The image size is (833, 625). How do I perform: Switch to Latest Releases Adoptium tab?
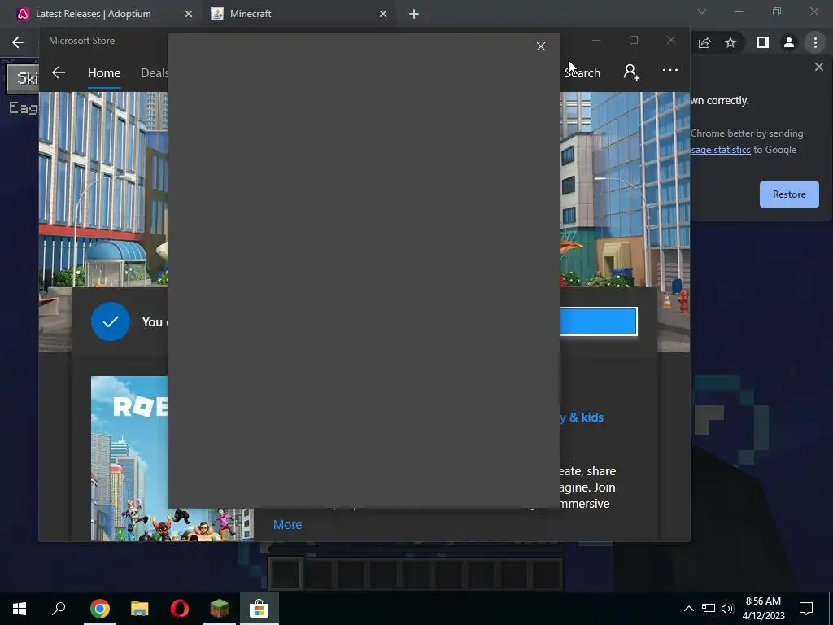(93, 14)
